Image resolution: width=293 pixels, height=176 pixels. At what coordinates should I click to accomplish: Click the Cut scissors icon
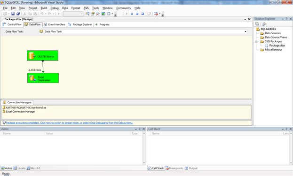point(24,14)
